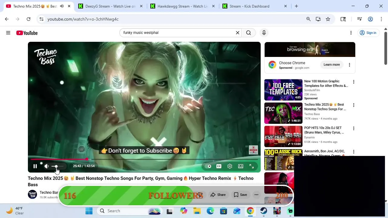
Task: Close the Stream - Kick Dashboard tab
Action: pos(286,6)
